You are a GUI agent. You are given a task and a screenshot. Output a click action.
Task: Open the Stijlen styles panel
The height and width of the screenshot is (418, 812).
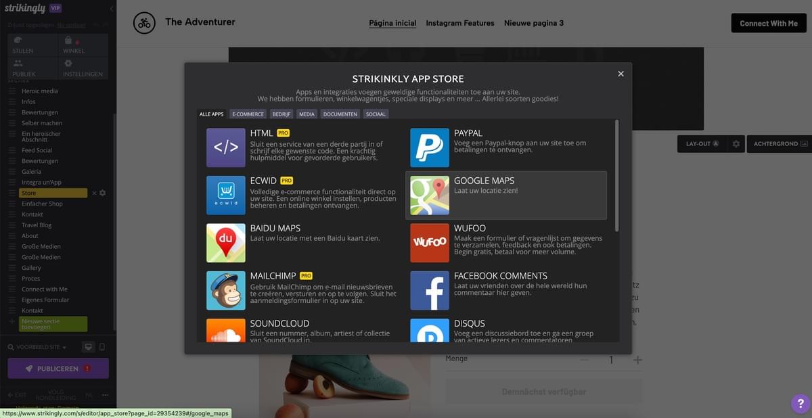pyautogui.click(x=32, y=45)
